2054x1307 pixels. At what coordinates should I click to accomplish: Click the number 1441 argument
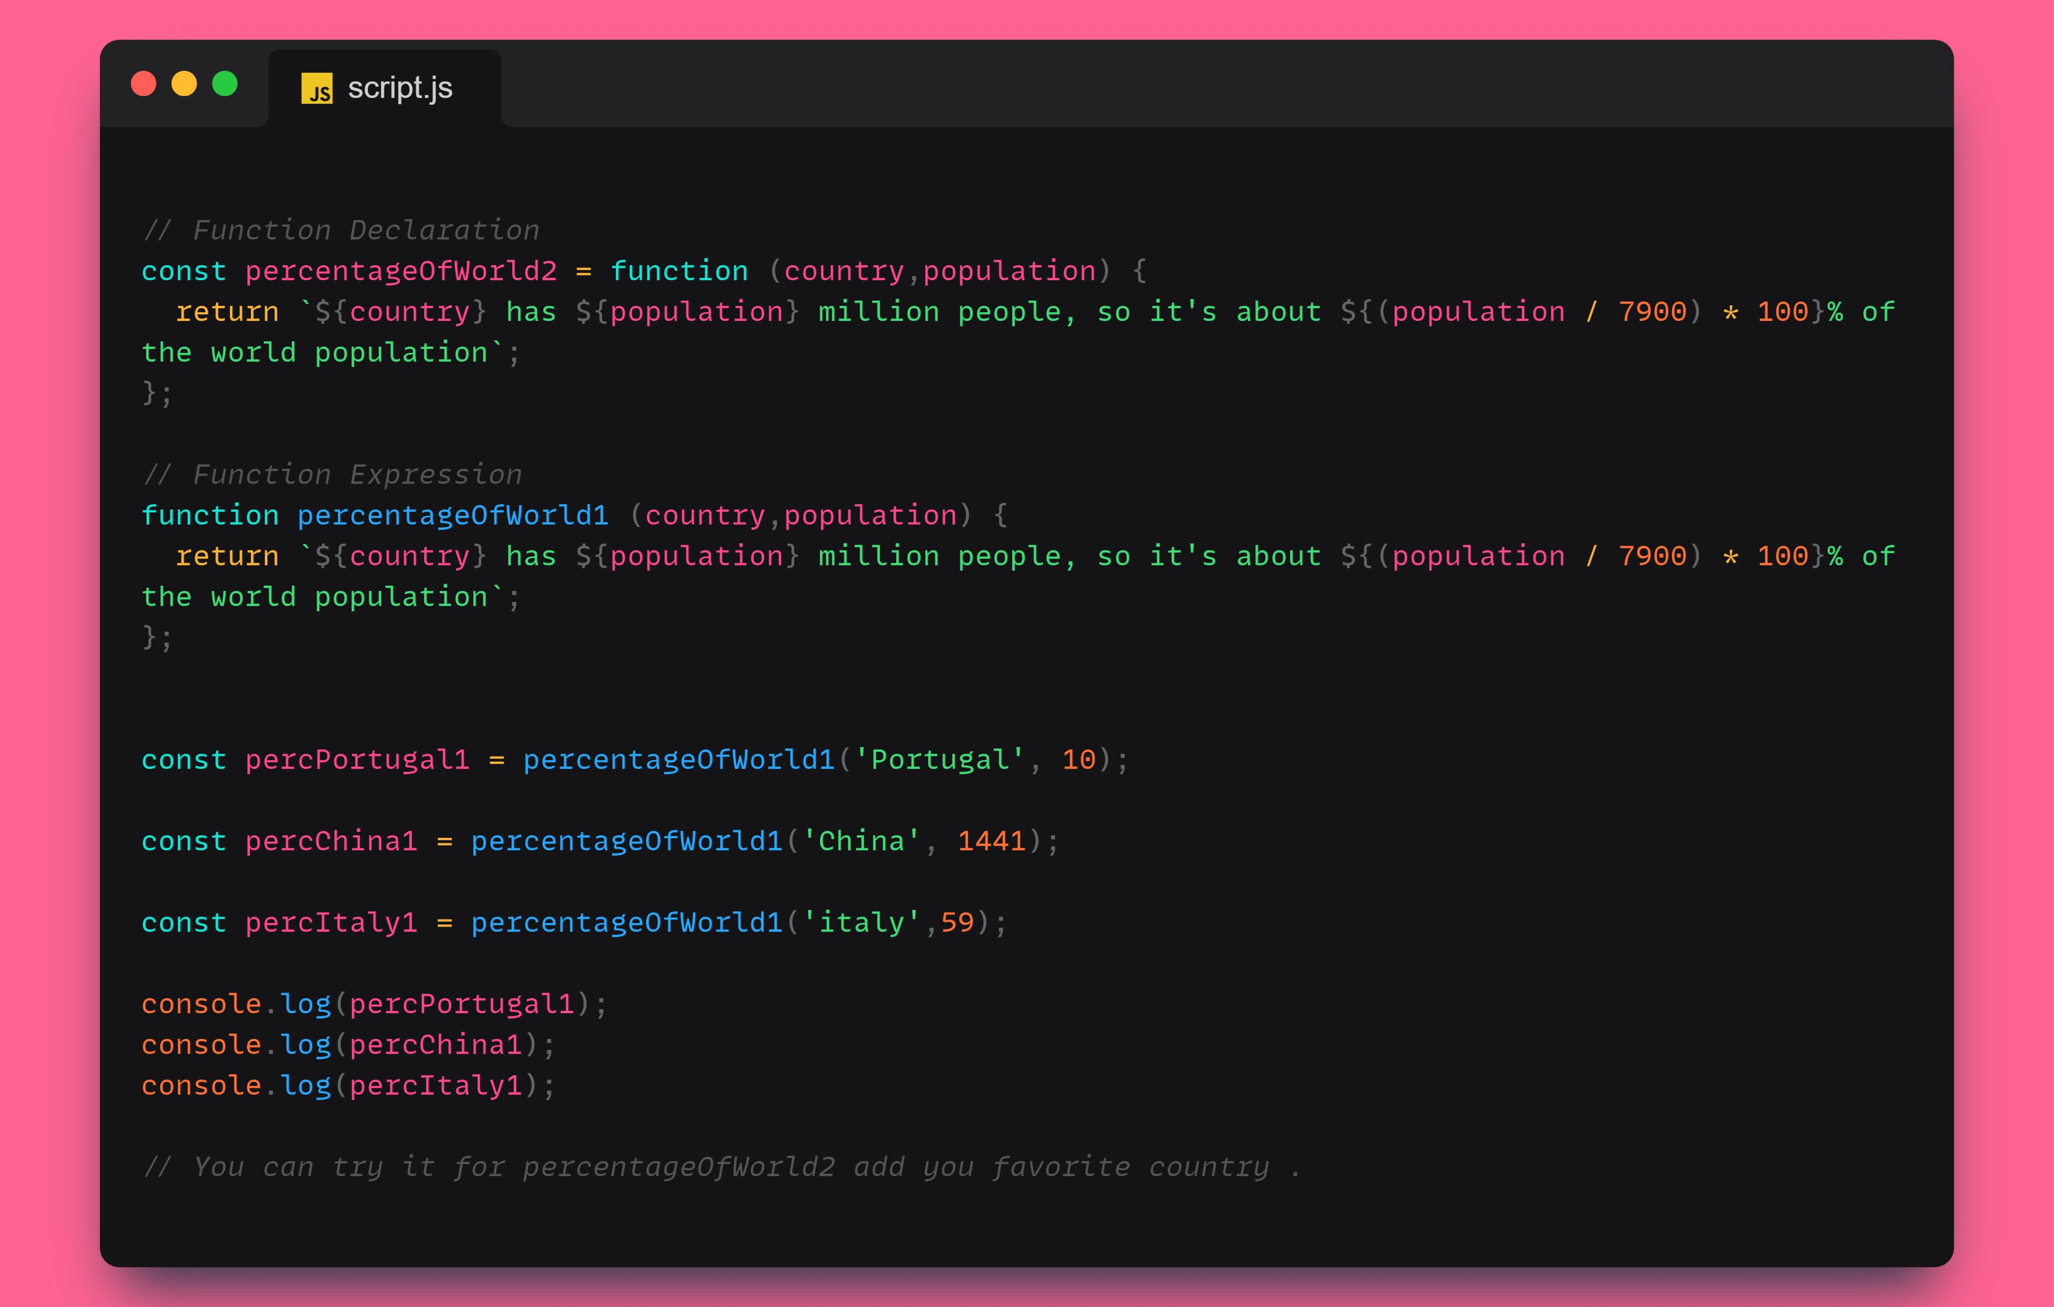[x=991, y=841]
